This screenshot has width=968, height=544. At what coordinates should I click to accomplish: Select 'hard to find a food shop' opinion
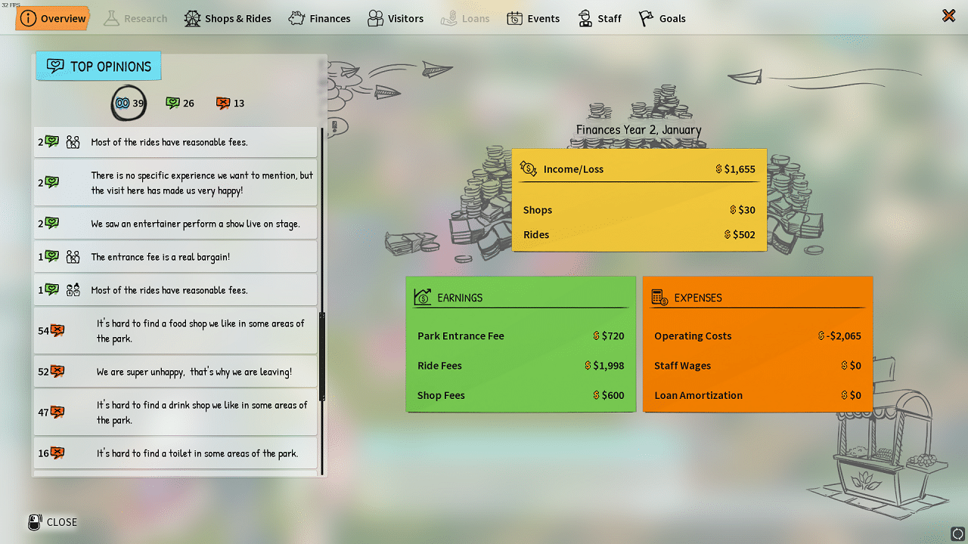[x=175, y=331]
